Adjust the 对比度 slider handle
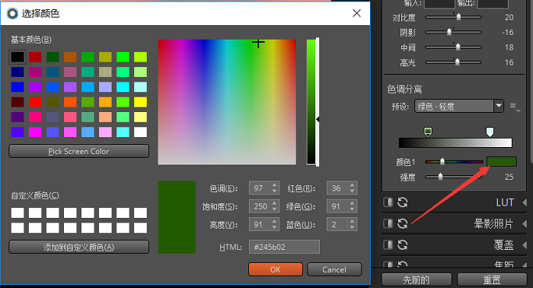Viewport: 533px width, 288px height. pyautogui.click(x=458, y=17)
